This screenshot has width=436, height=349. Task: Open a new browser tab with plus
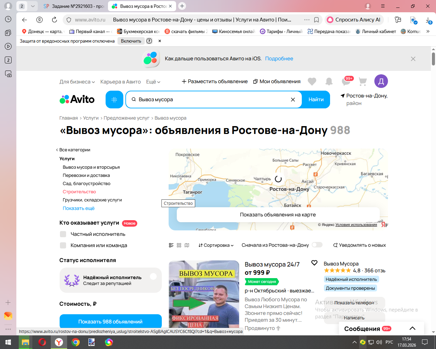click(x=182, y=6)
